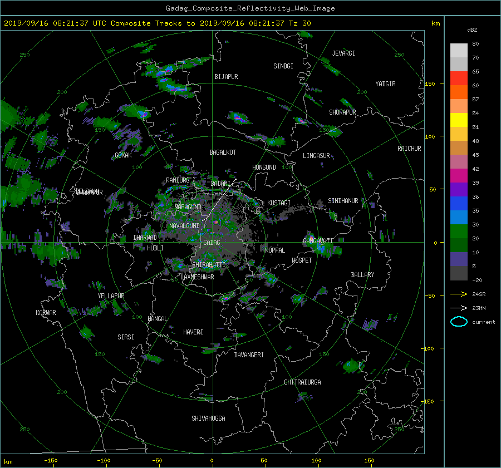Click the SHORAPUR city label
Viewport: 501px width, 468px height.
tap(342, 112)
